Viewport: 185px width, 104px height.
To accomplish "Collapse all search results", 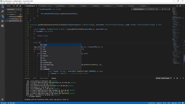I will click(x=17, y=6).
